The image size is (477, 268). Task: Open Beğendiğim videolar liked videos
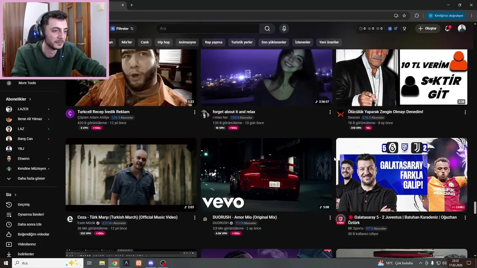(28, 234)
